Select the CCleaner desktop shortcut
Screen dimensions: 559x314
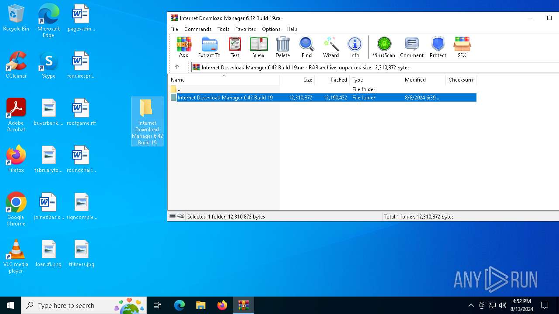16,65
